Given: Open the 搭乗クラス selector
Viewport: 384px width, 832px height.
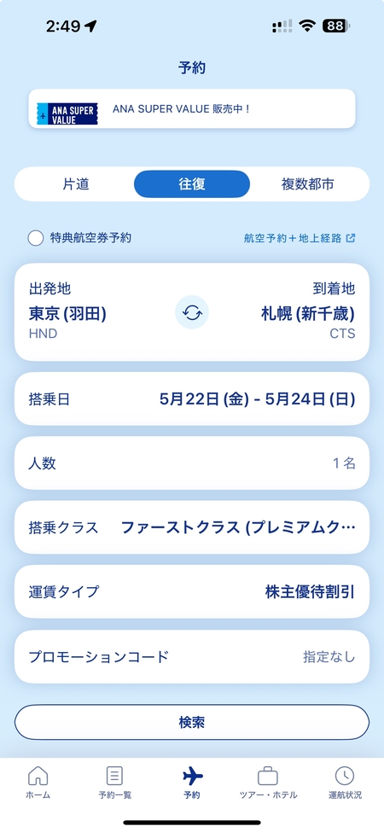Looking at the screenshot, I should 192,527.
